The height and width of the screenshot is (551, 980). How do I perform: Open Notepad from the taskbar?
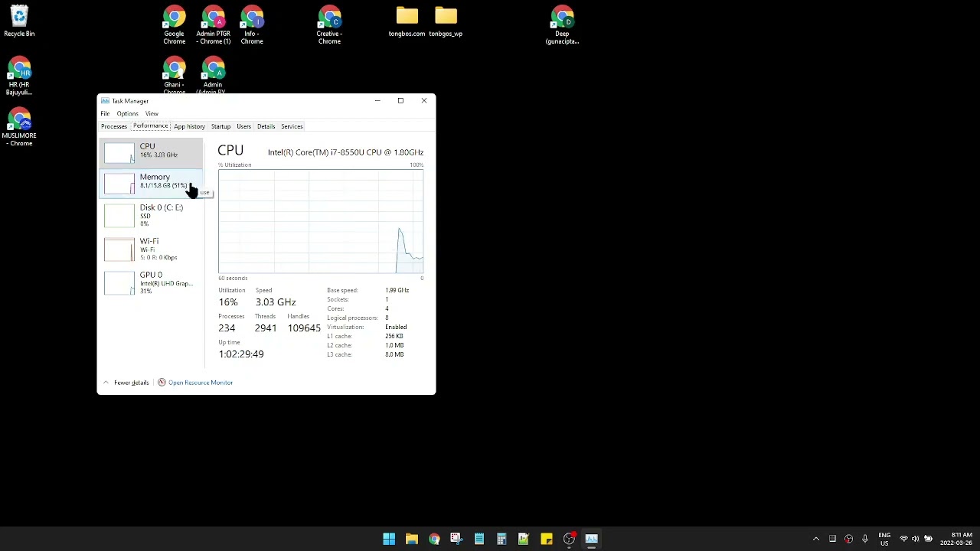pos(479,539)
